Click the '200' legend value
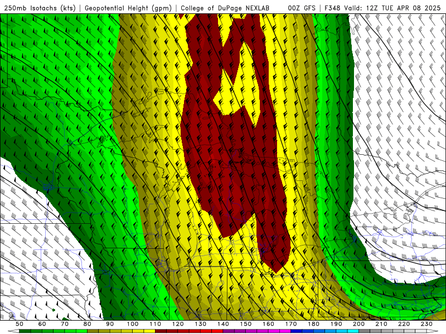The width and height of the screenshot is (446, 334). 359,324
